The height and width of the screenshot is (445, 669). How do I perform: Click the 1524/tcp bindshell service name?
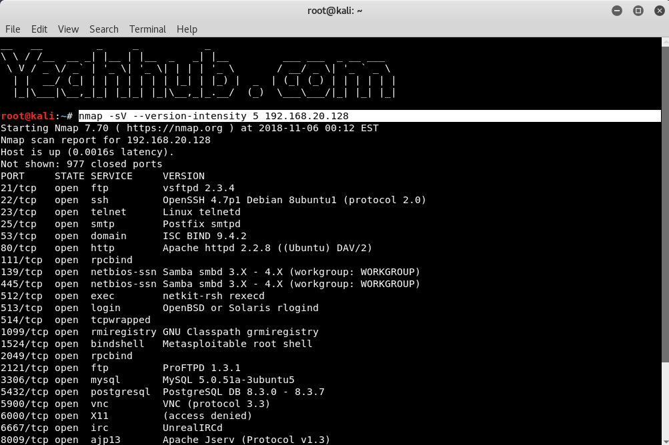click(x=118, y=344)
